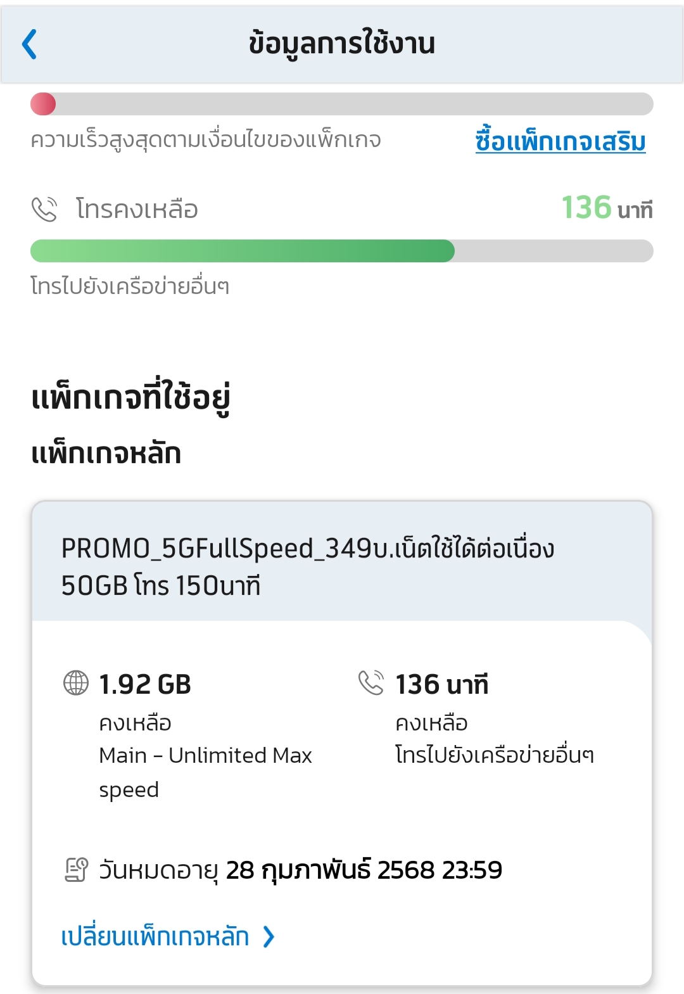Tap the 1.92 GB remaining data text
This screenshot has height=994, width=684.
(x=145, y=684)
